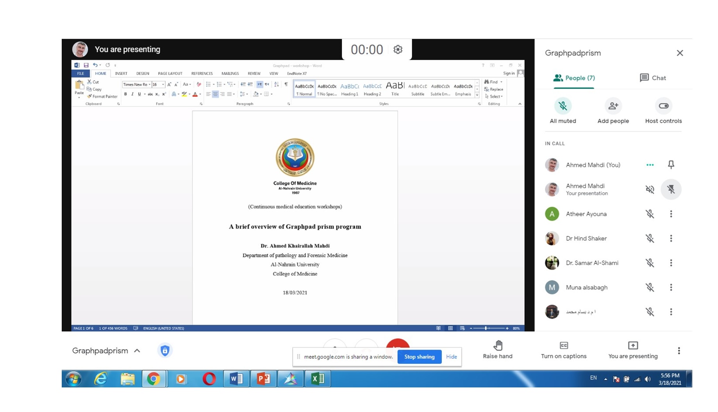Select the Format Painter tool
Image resolution: width=718 pixels, height=412 pixels.
tap(103, 96)
